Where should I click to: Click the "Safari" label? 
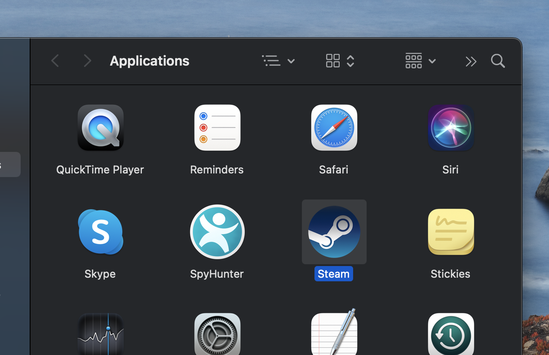(333, 169)
